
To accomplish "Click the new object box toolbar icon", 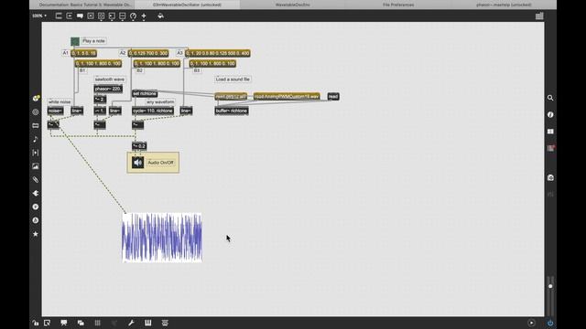I will (59, 16).
